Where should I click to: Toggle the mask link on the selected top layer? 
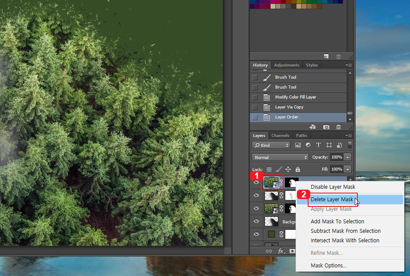tap(281, 182)
